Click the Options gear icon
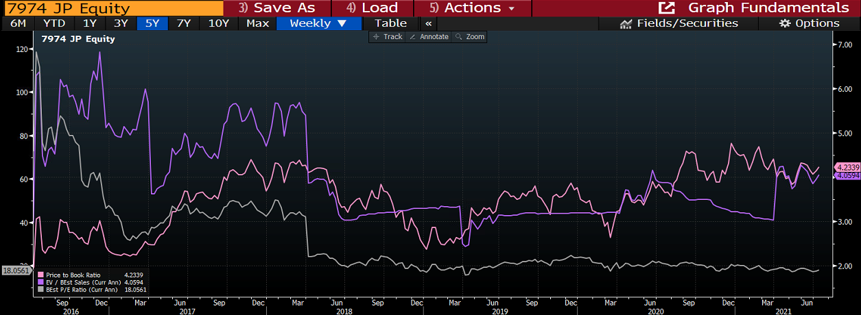Screen dimensions: 861x315 [786, 23]
